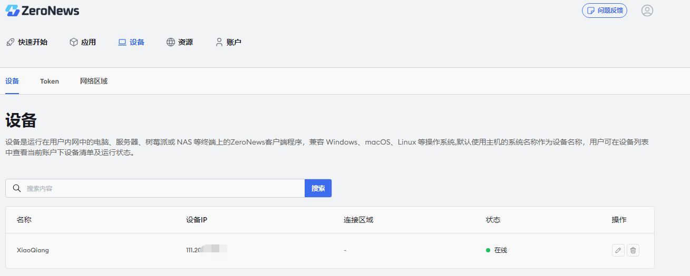Viewport: 690px width, 276px height.
Task: Click the 操作 column header
Action: tap(619, 220)
